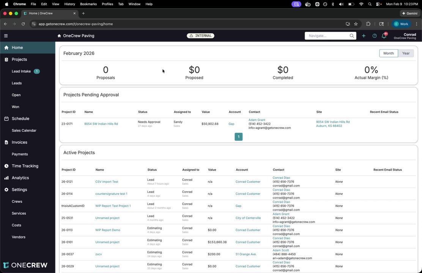422x273 pixels.
Task: Open the CSV Import Test project
Action: [107, 182]
